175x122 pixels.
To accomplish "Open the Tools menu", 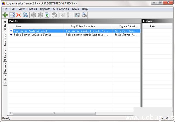I will click(x=75, y=9).
